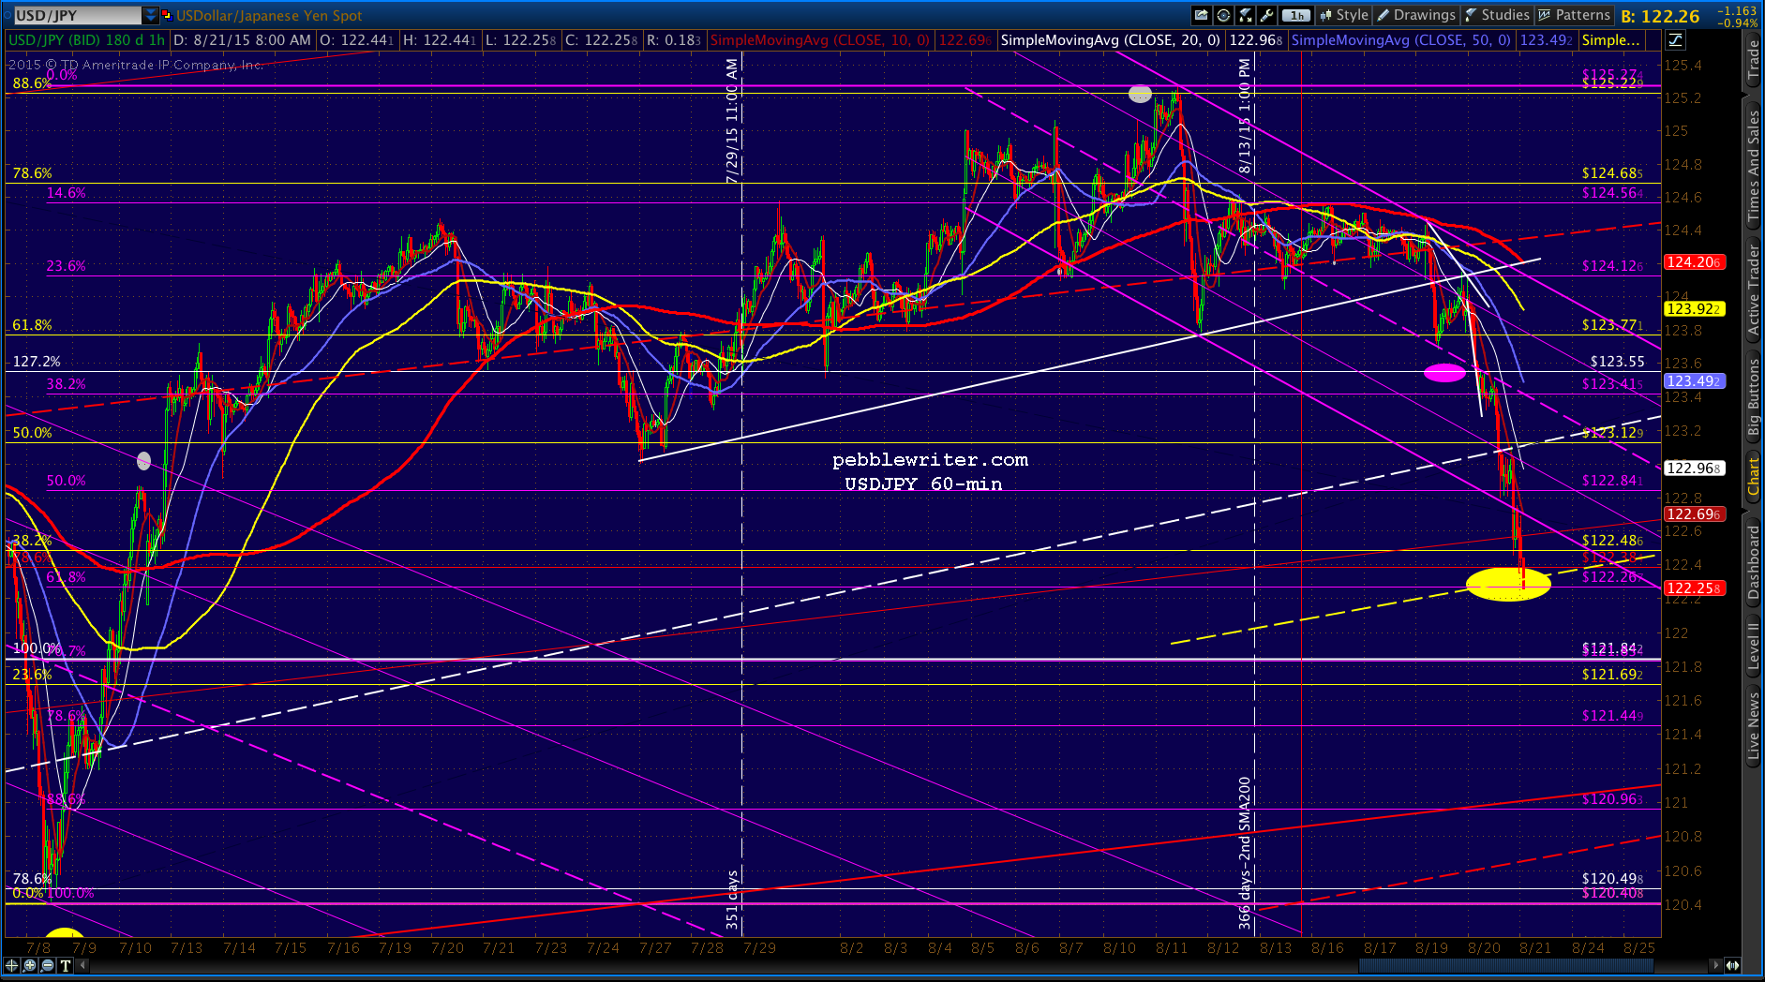The image size is (1765, 982).
Task: Click the flask quick study icon left of the wrench
Action: (x=1246, y=15)
